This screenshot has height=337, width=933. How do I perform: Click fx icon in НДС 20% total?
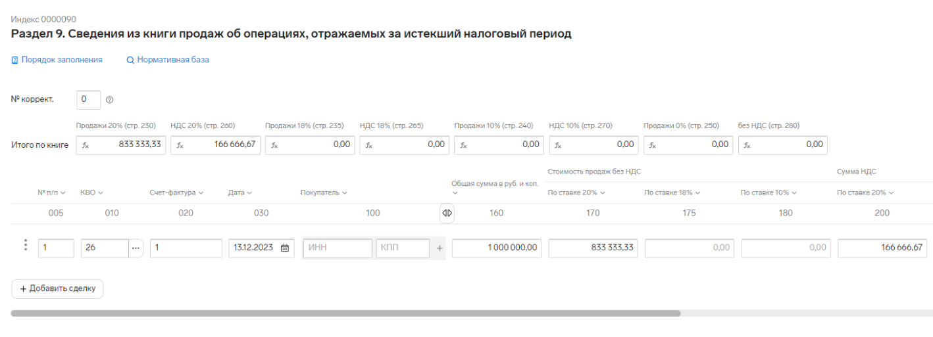(180, 145)
